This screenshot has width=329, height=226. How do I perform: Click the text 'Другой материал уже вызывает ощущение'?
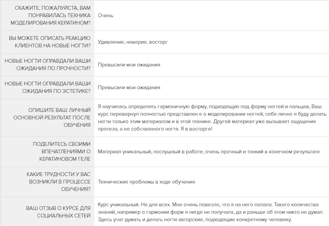coord(265,122)
